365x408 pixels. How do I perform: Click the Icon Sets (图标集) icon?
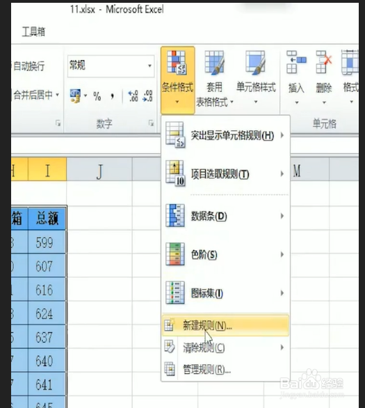[x=175, y=292]
